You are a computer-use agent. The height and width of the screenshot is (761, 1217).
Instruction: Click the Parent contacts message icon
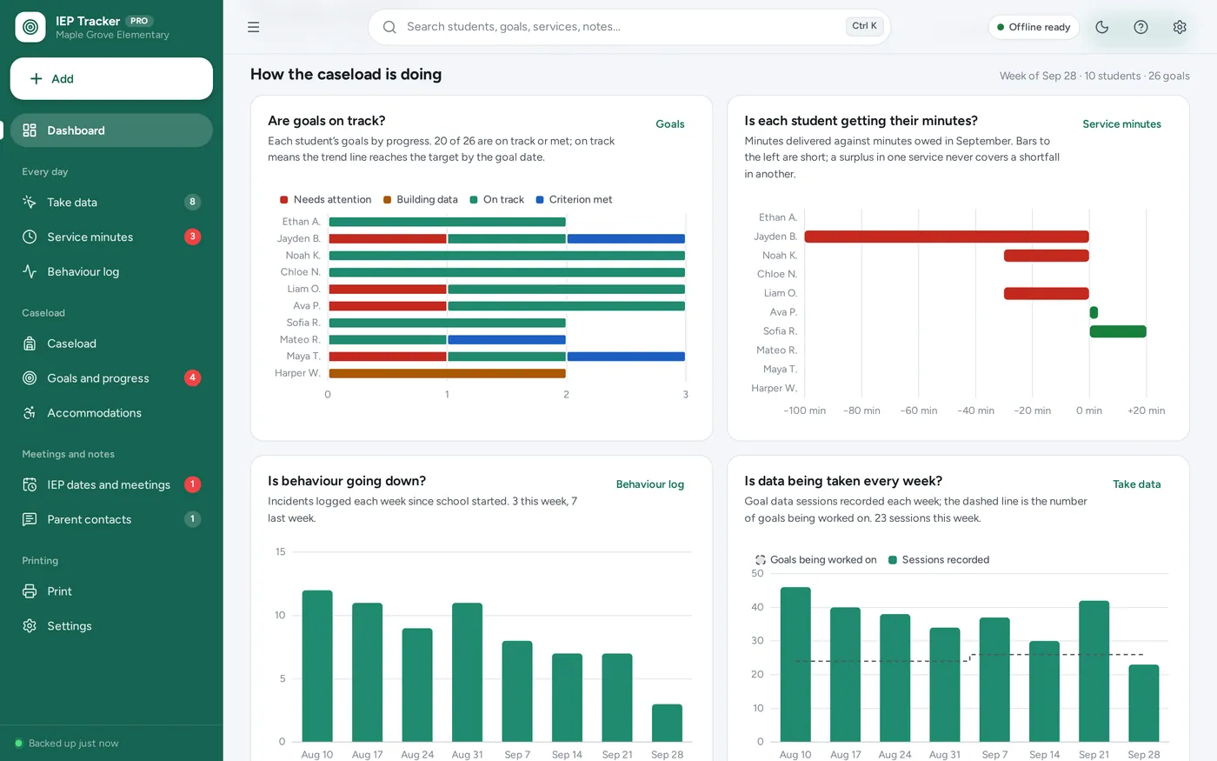[30, 519]
